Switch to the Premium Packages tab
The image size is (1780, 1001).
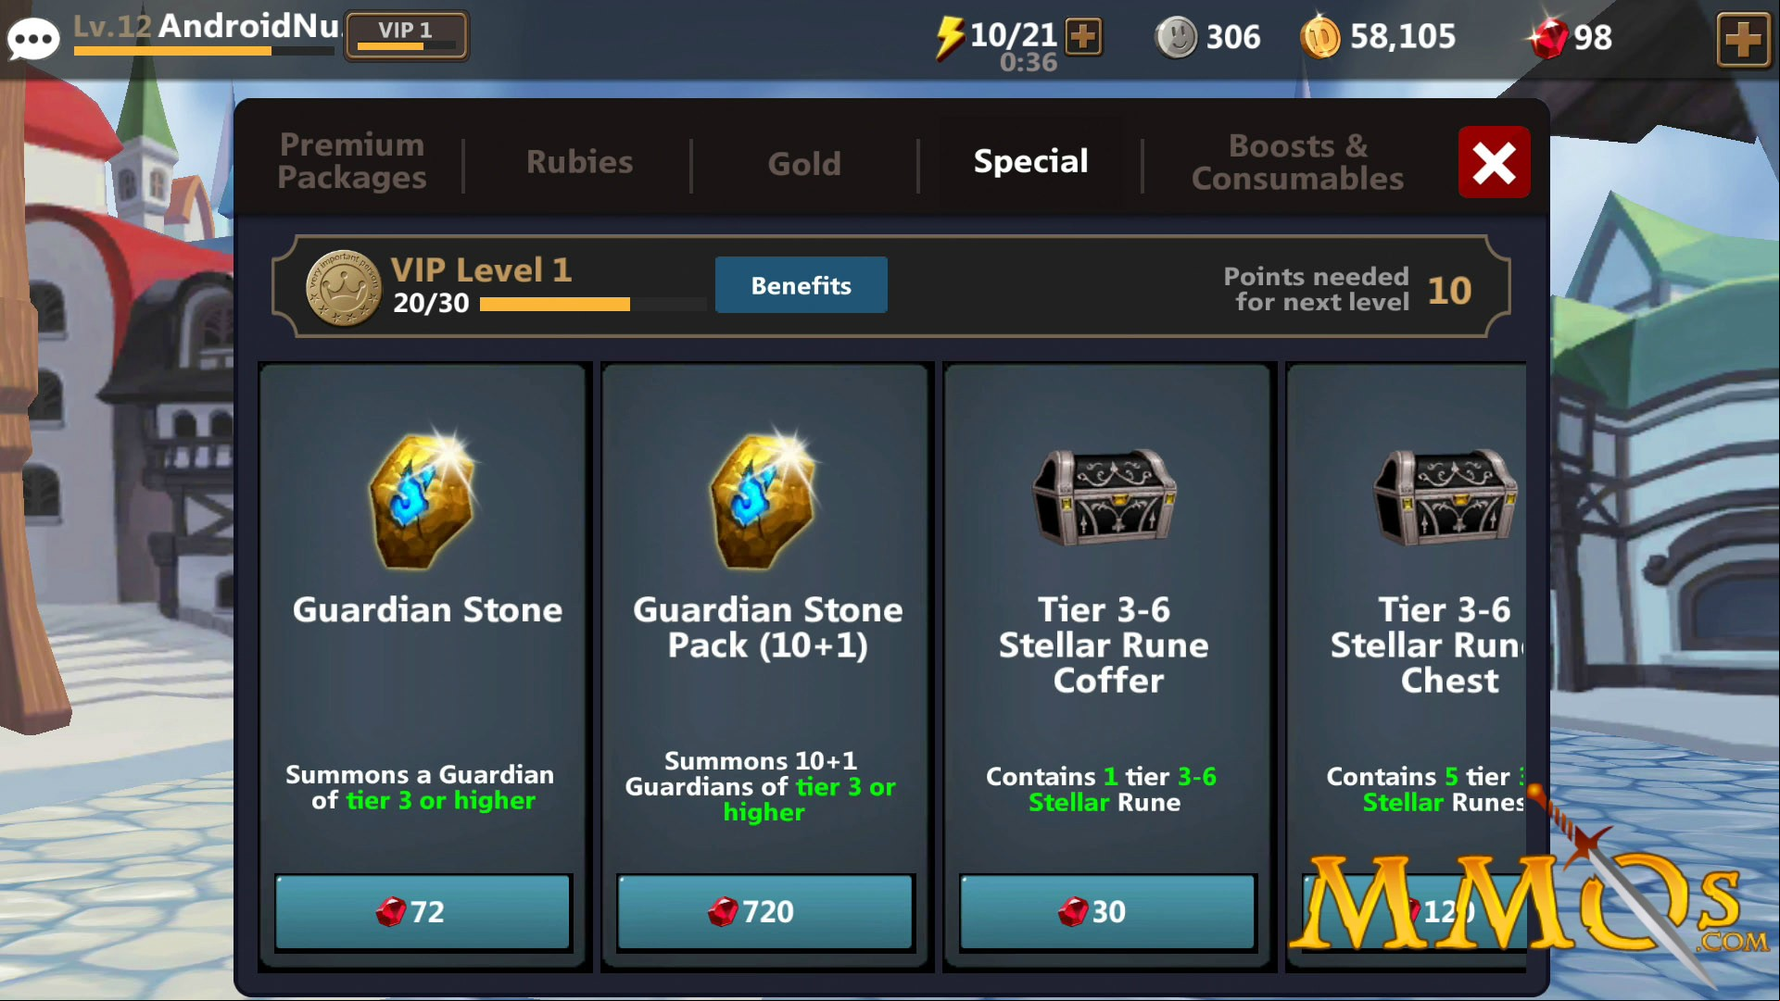pos(352,161)
